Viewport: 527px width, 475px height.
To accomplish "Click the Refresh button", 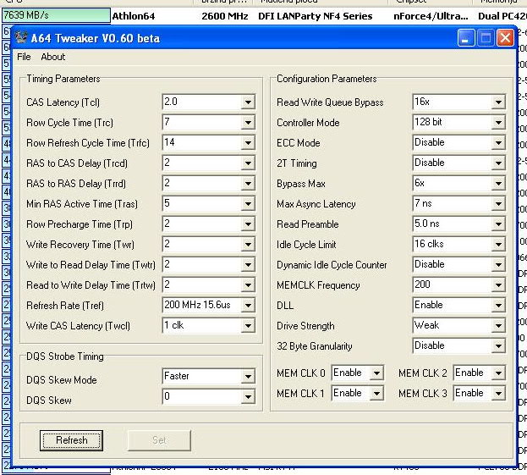I will pyautogui.click(x=72, y=440).
